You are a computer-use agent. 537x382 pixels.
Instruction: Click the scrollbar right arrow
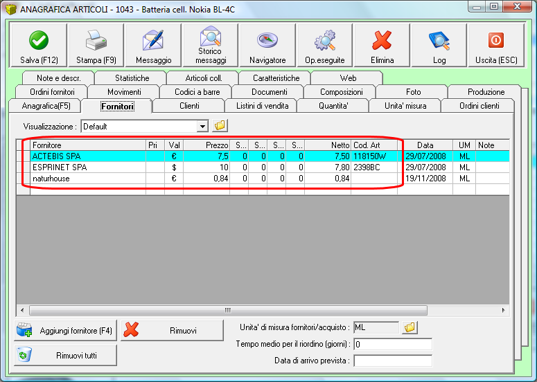pyautogui.click(x=503, y=310)
